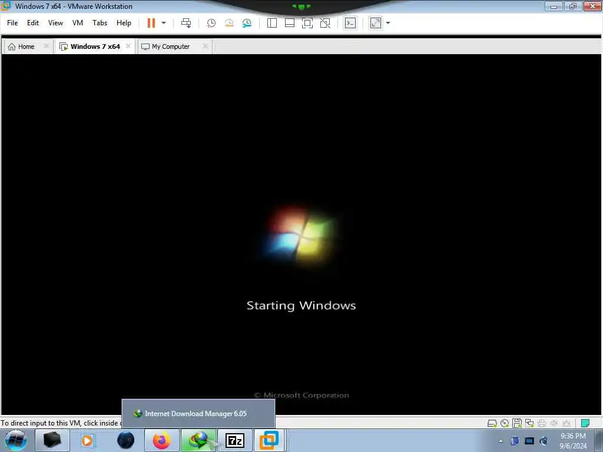Click the monitor-shaped tray icon
The width and height of the screenshot is (603, 452).
(x=529, y=441)
